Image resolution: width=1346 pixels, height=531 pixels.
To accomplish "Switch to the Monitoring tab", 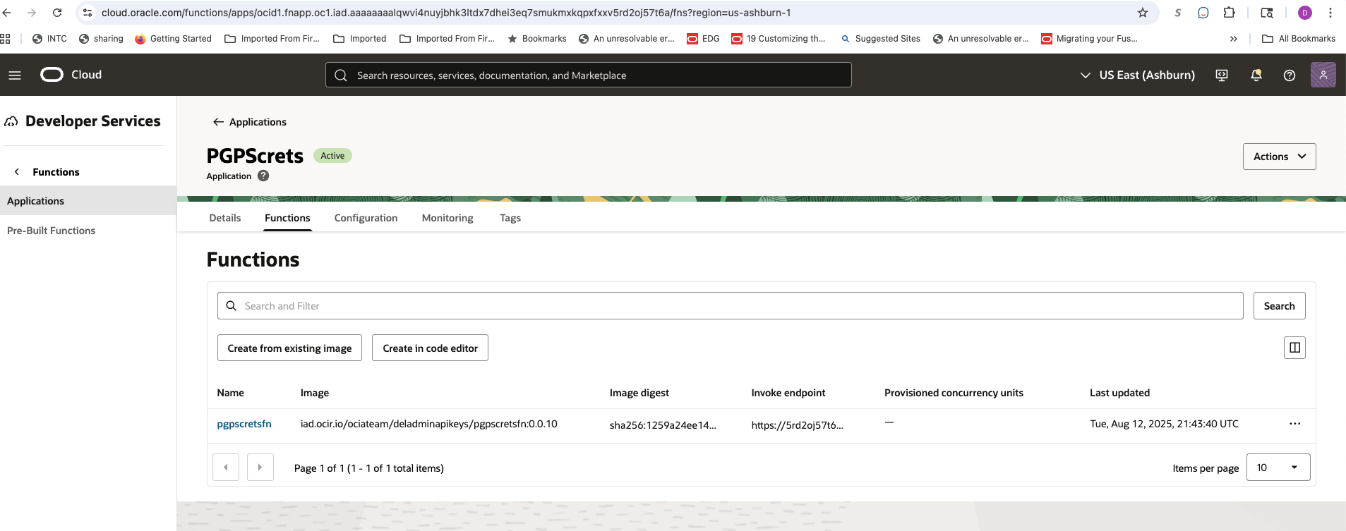I will point(447,218).
